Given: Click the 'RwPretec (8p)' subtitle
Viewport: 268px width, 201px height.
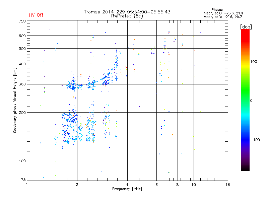Looking at the screenshot, I should [127, 16].
